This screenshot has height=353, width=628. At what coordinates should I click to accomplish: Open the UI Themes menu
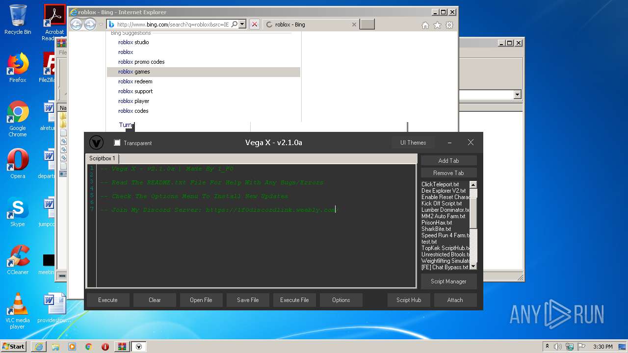point(413,143)
